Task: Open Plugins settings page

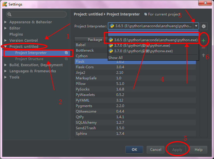Action: click(x=16, y=34)
